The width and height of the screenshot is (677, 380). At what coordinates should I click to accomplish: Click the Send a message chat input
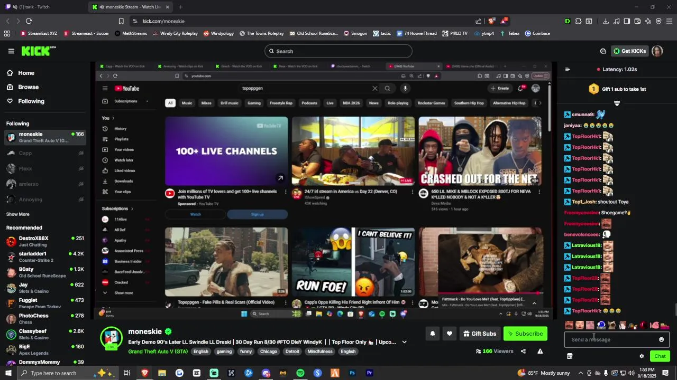tap(611, 339)
